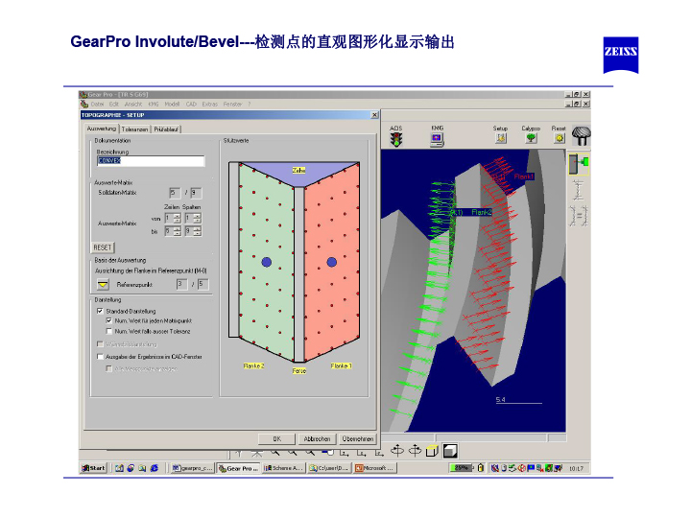Click the shaded cube view icon

point(450,450)
